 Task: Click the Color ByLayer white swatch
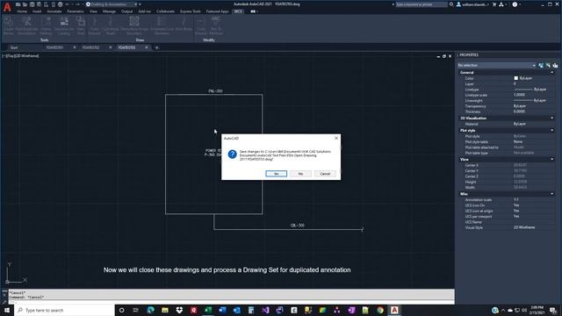[x=515, y=78]
